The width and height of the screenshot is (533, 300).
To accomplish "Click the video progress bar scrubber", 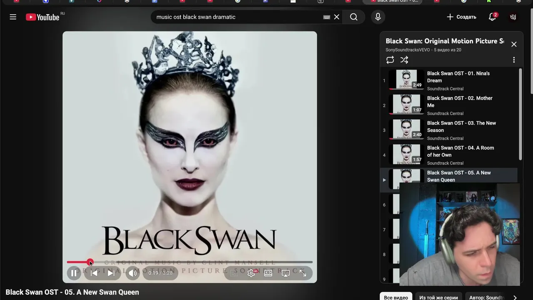I will pos(90,262).
